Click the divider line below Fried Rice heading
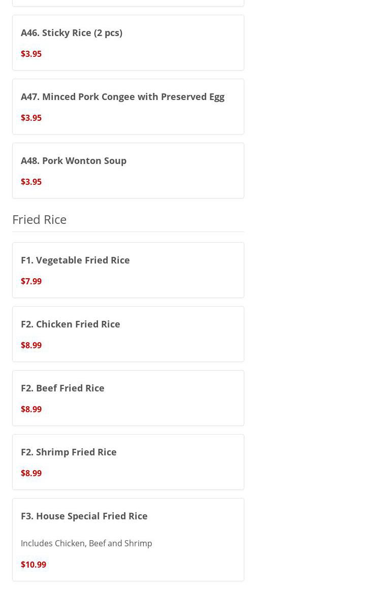 coord(128,232)
